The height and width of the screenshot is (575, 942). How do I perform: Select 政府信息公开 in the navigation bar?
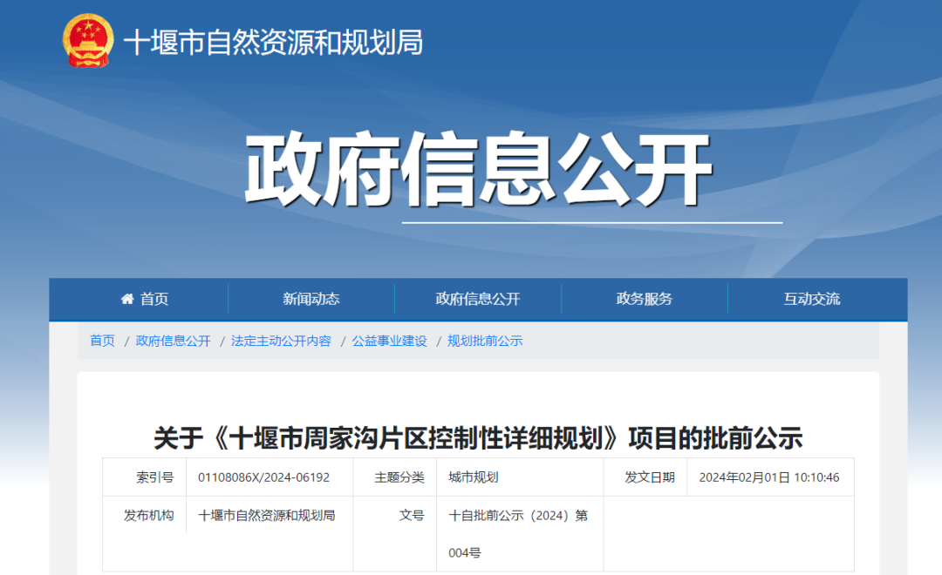point(478,299)
